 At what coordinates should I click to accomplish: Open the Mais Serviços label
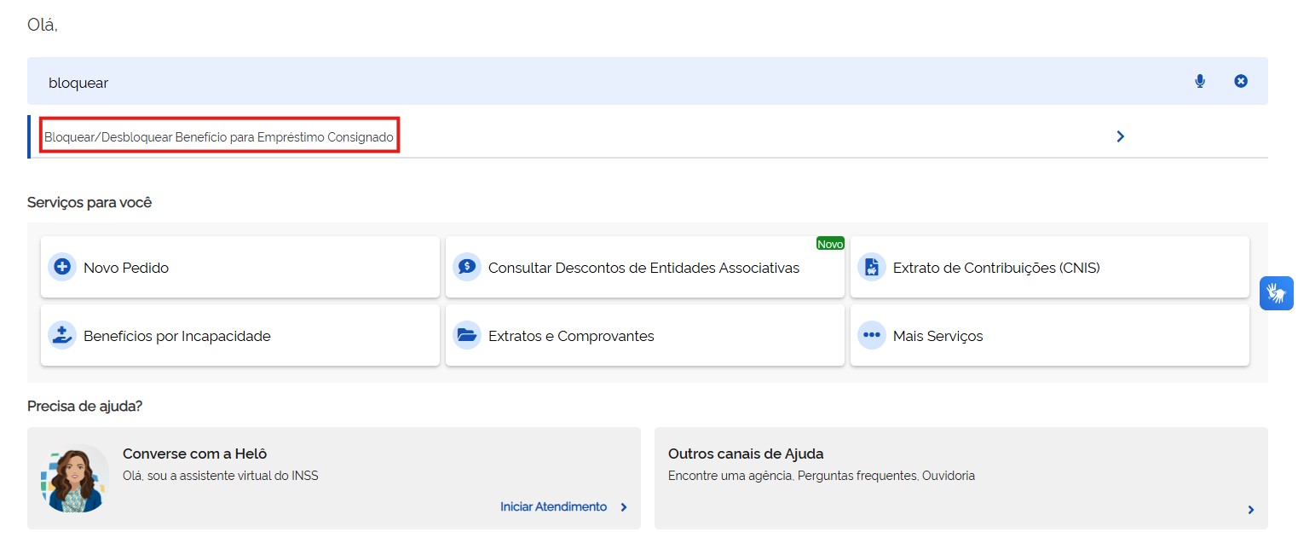pos(937,336)
